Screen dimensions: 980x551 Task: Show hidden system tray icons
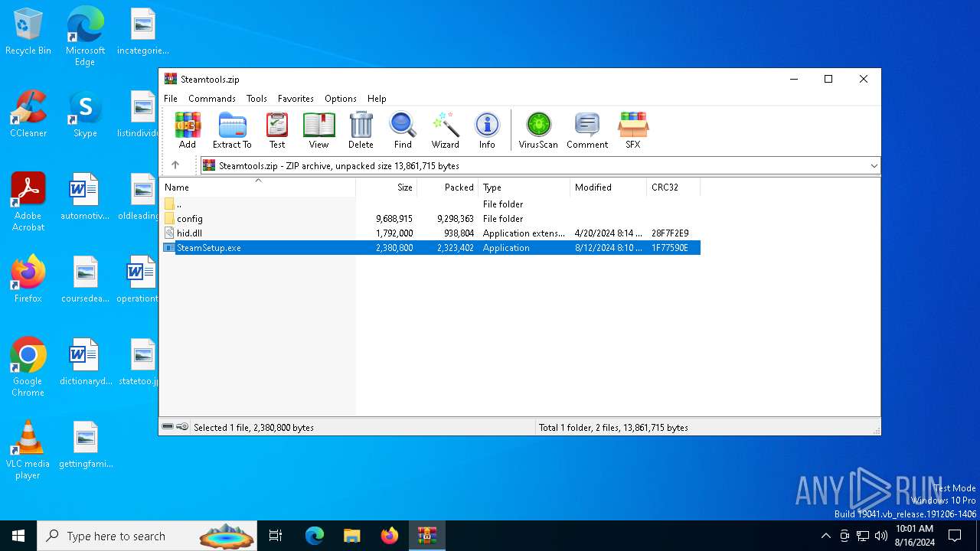click(x=825, y=536)
